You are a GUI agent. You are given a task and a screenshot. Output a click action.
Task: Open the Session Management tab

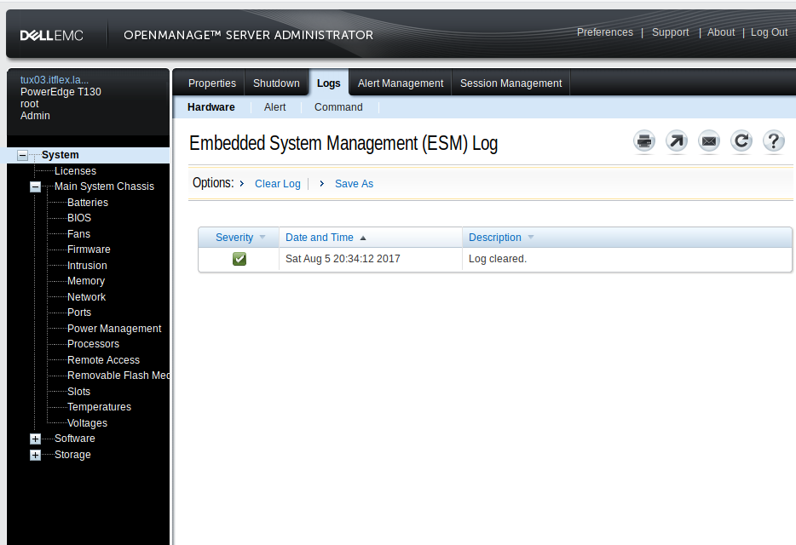(x=510, y=83)
